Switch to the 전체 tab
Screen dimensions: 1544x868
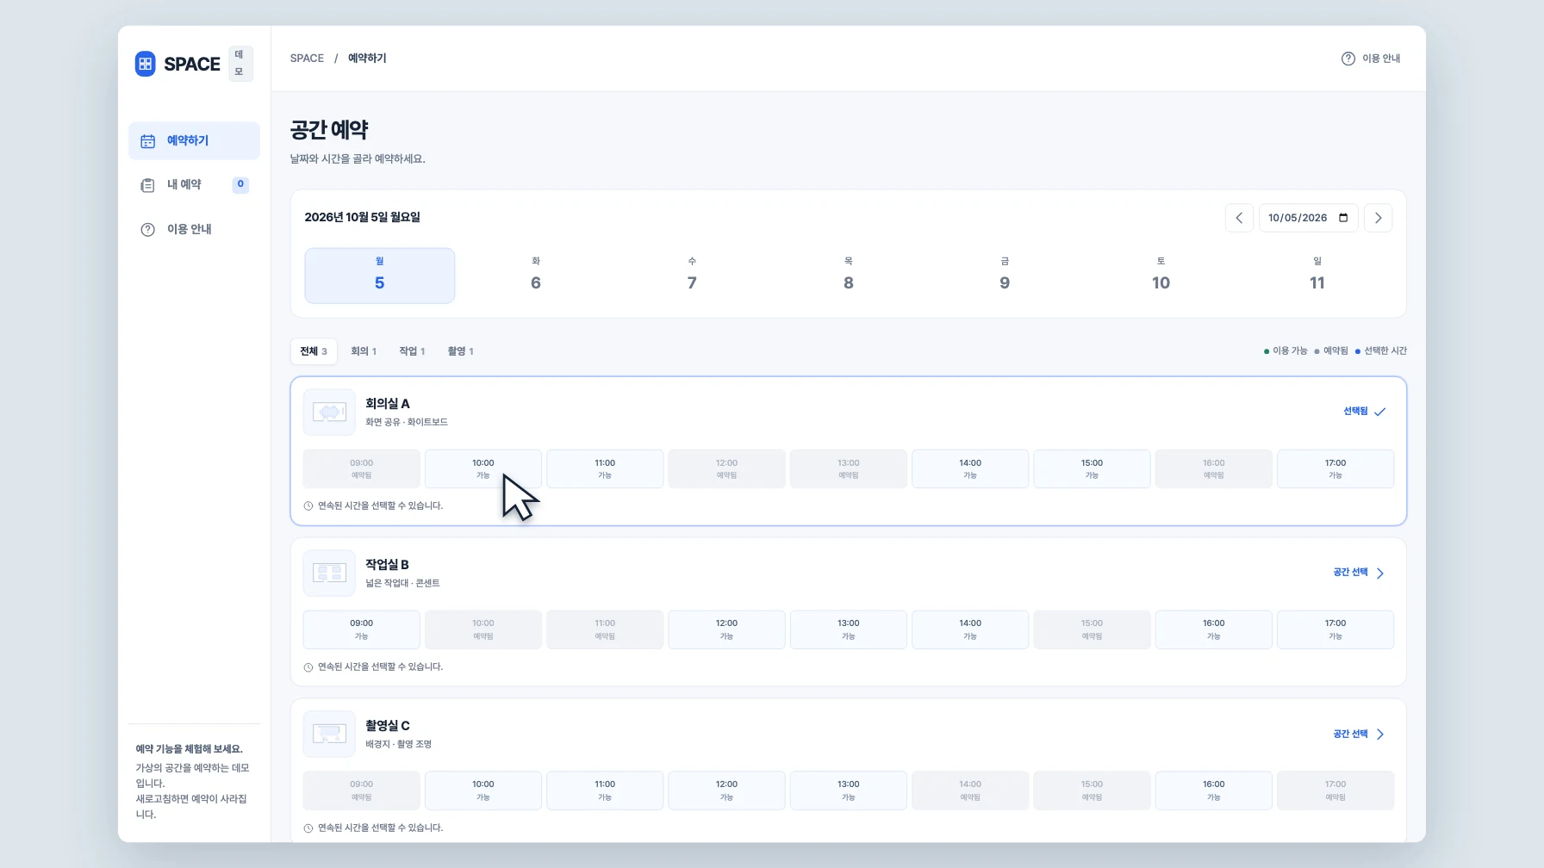314,351
